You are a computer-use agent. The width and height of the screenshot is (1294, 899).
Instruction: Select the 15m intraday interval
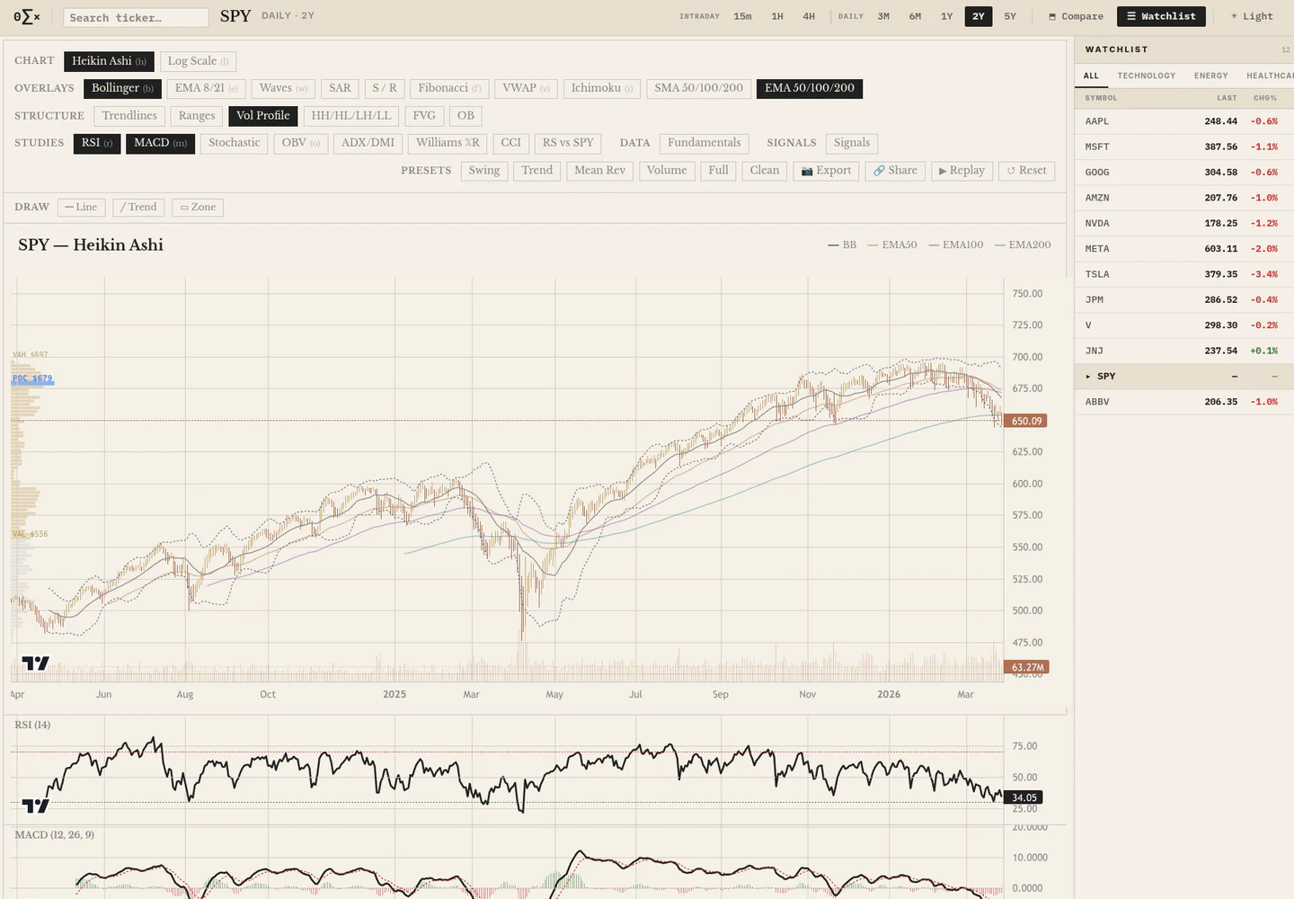[x=742, y=16]
